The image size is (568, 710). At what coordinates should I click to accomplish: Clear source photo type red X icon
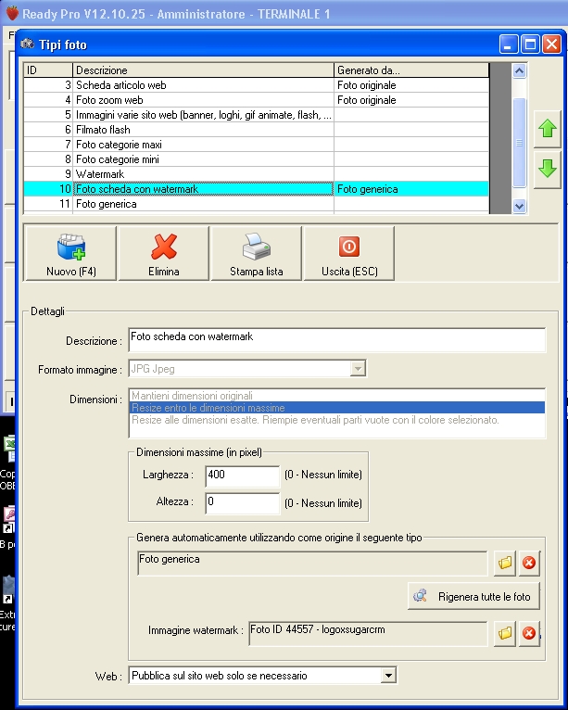pos(529,563)
